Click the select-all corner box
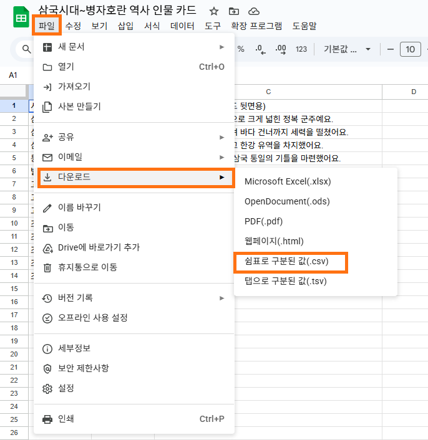 pos(14,92)
